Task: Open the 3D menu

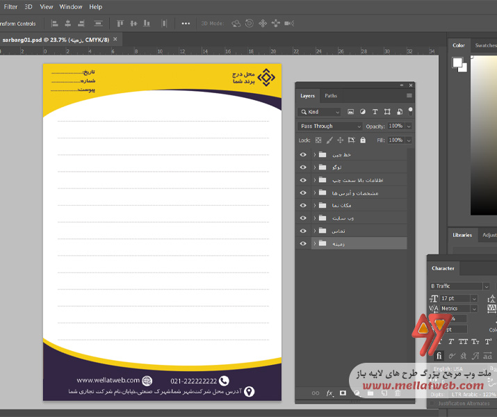Action: tap(28, 7)
